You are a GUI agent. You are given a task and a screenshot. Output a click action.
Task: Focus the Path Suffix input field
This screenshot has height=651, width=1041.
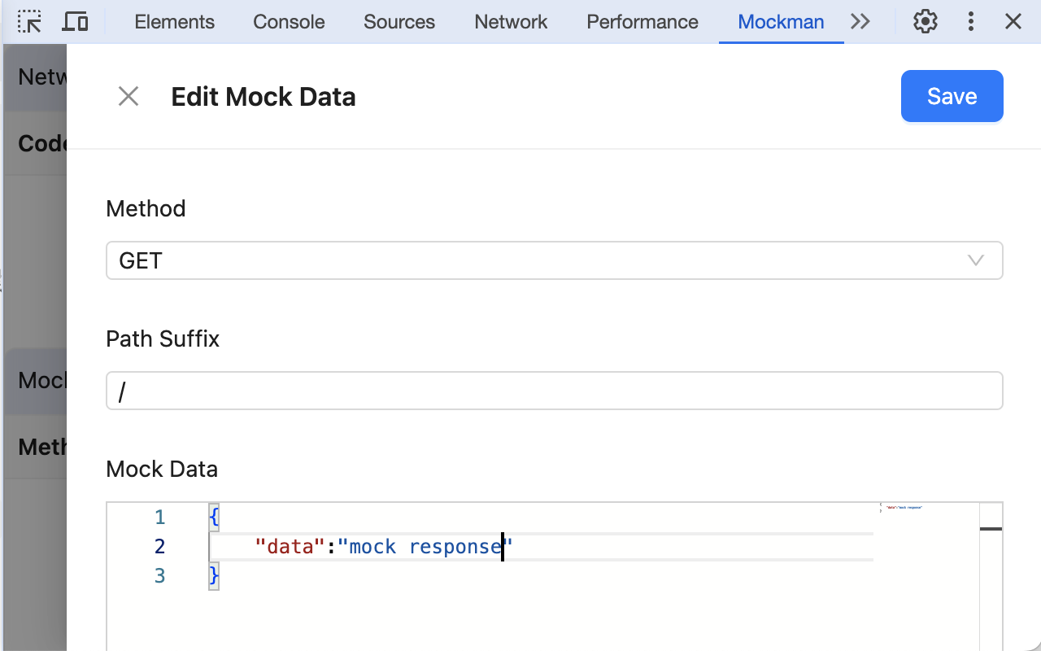click(553, 391)
